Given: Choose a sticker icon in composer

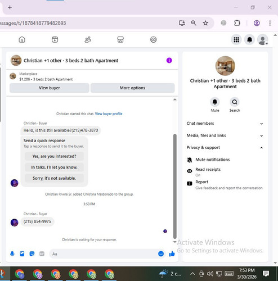Looking at the screenshot, I should coord(32,254).
